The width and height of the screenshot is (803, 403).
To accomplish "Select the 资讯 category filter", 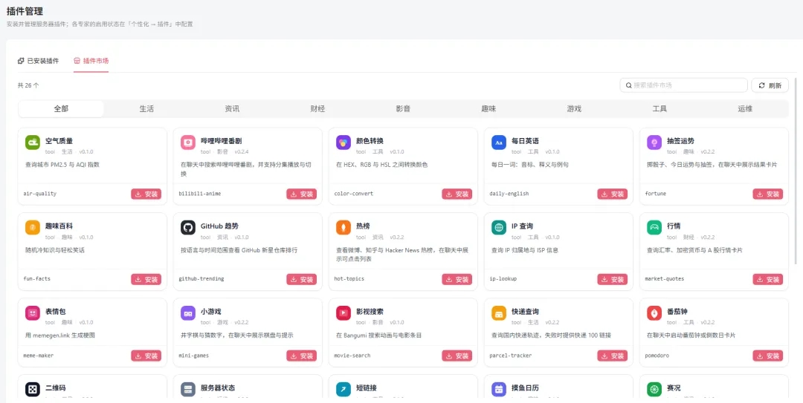I will pos(232,109).
